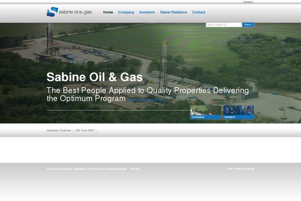This screenshot has height=201, width=301.
Task: Open the Investors menu item
Action: click(x=147, y=12)
